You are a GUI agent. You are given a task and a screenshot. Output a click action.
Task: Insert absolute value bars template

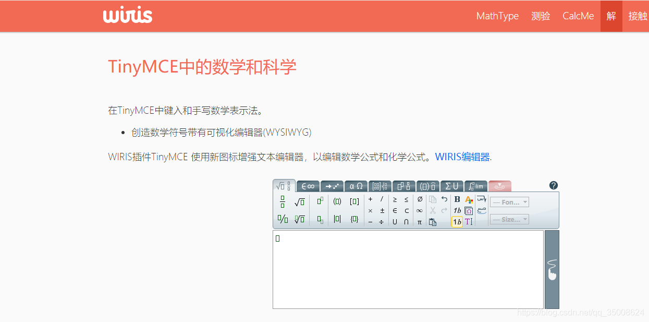pos(337,219)
